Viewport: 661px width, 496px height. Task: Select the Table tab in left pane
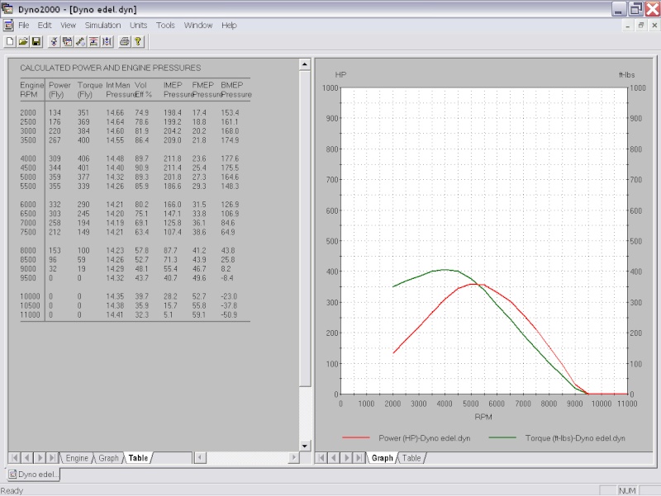[x=138, y=458]
